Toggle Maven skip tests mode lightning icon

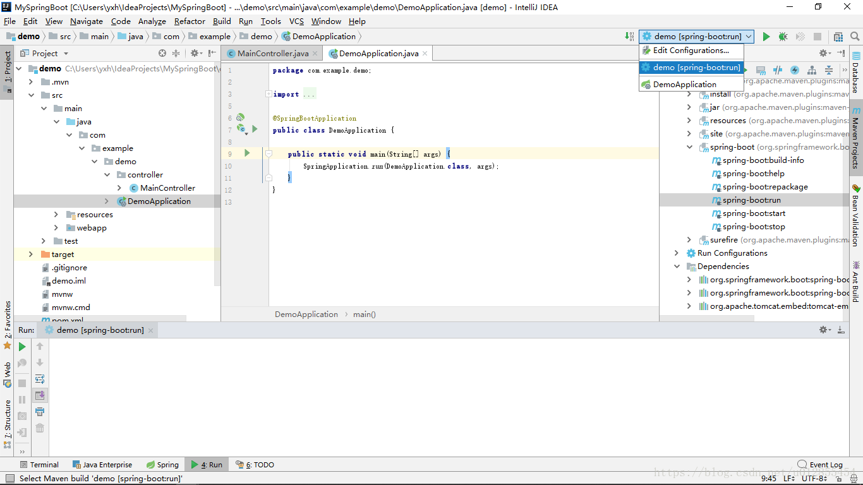click(x=795, y=70)
